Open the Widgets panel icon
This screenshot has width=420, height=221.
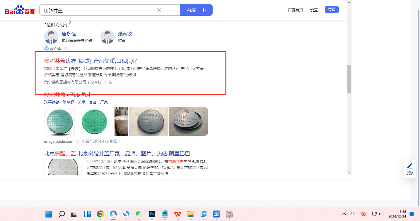coord(87,214)
